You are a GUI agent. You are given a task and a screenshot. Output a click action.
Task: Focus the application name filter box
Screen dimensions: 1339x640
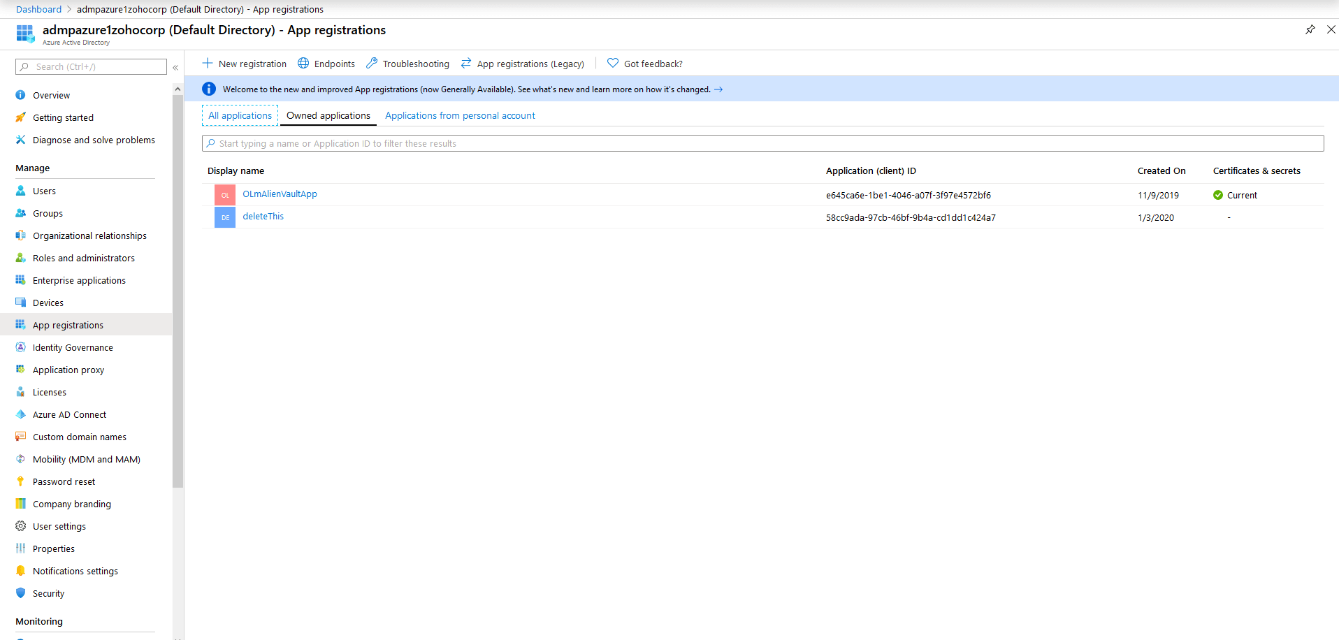click(x=762, y=143)
